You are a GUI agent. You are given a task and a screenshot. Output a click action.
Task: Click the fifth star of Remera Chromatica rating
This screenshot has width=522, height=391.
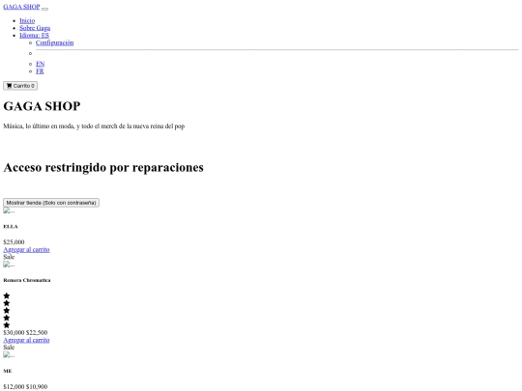(x=7, y=324)
